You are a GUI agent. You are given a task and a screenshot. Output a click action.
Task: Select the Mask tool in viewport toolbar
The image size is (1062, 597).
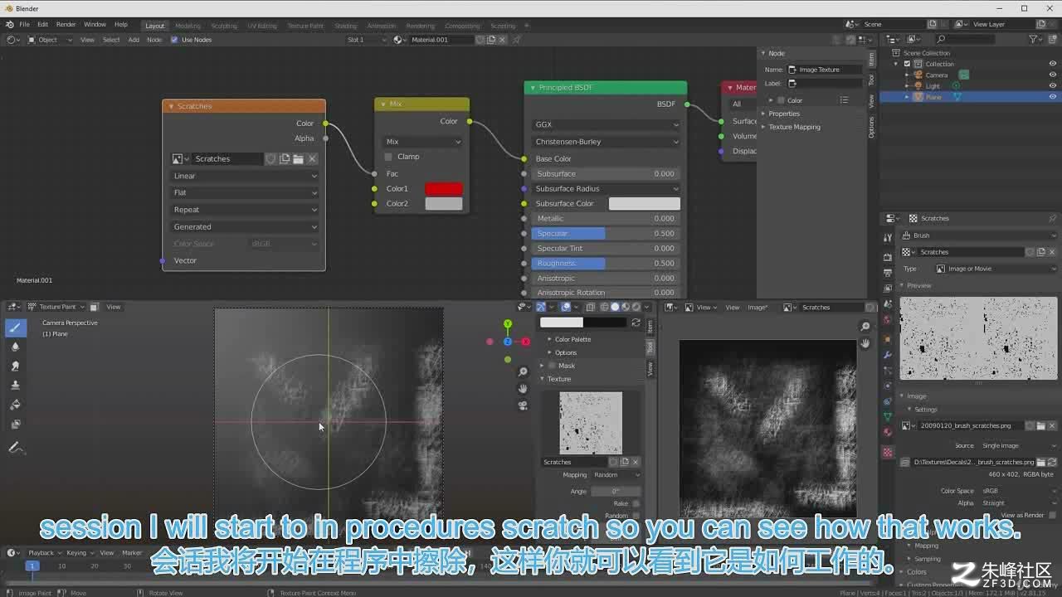(15, 424)
